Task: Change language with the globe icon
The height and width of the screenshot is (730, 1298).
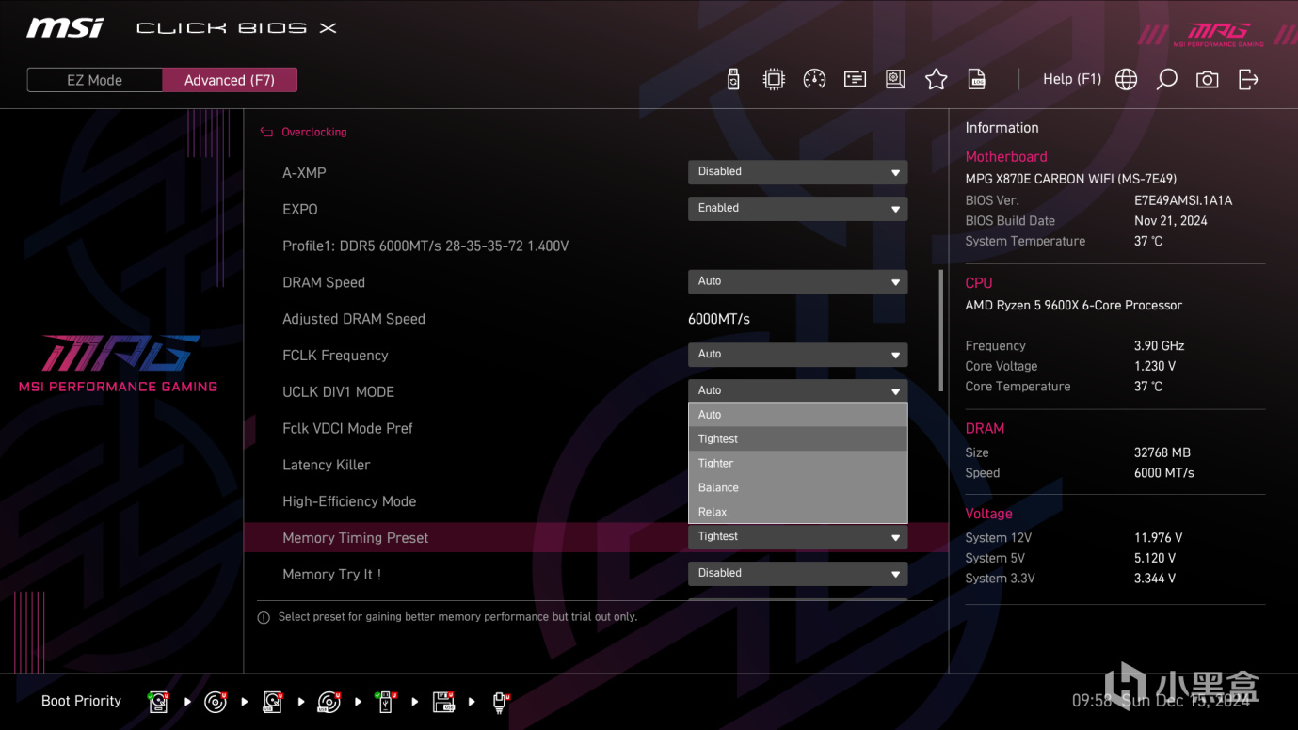Action: point(1126,80)
